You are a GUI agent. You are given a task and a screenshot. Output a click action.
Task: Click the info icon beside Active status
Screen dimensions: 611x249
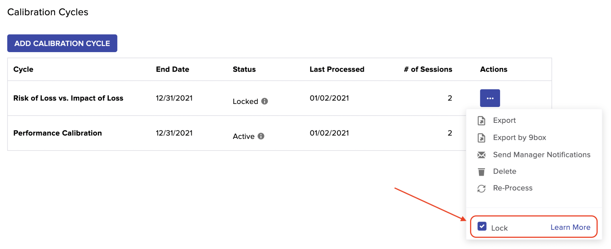coord(261,136)
